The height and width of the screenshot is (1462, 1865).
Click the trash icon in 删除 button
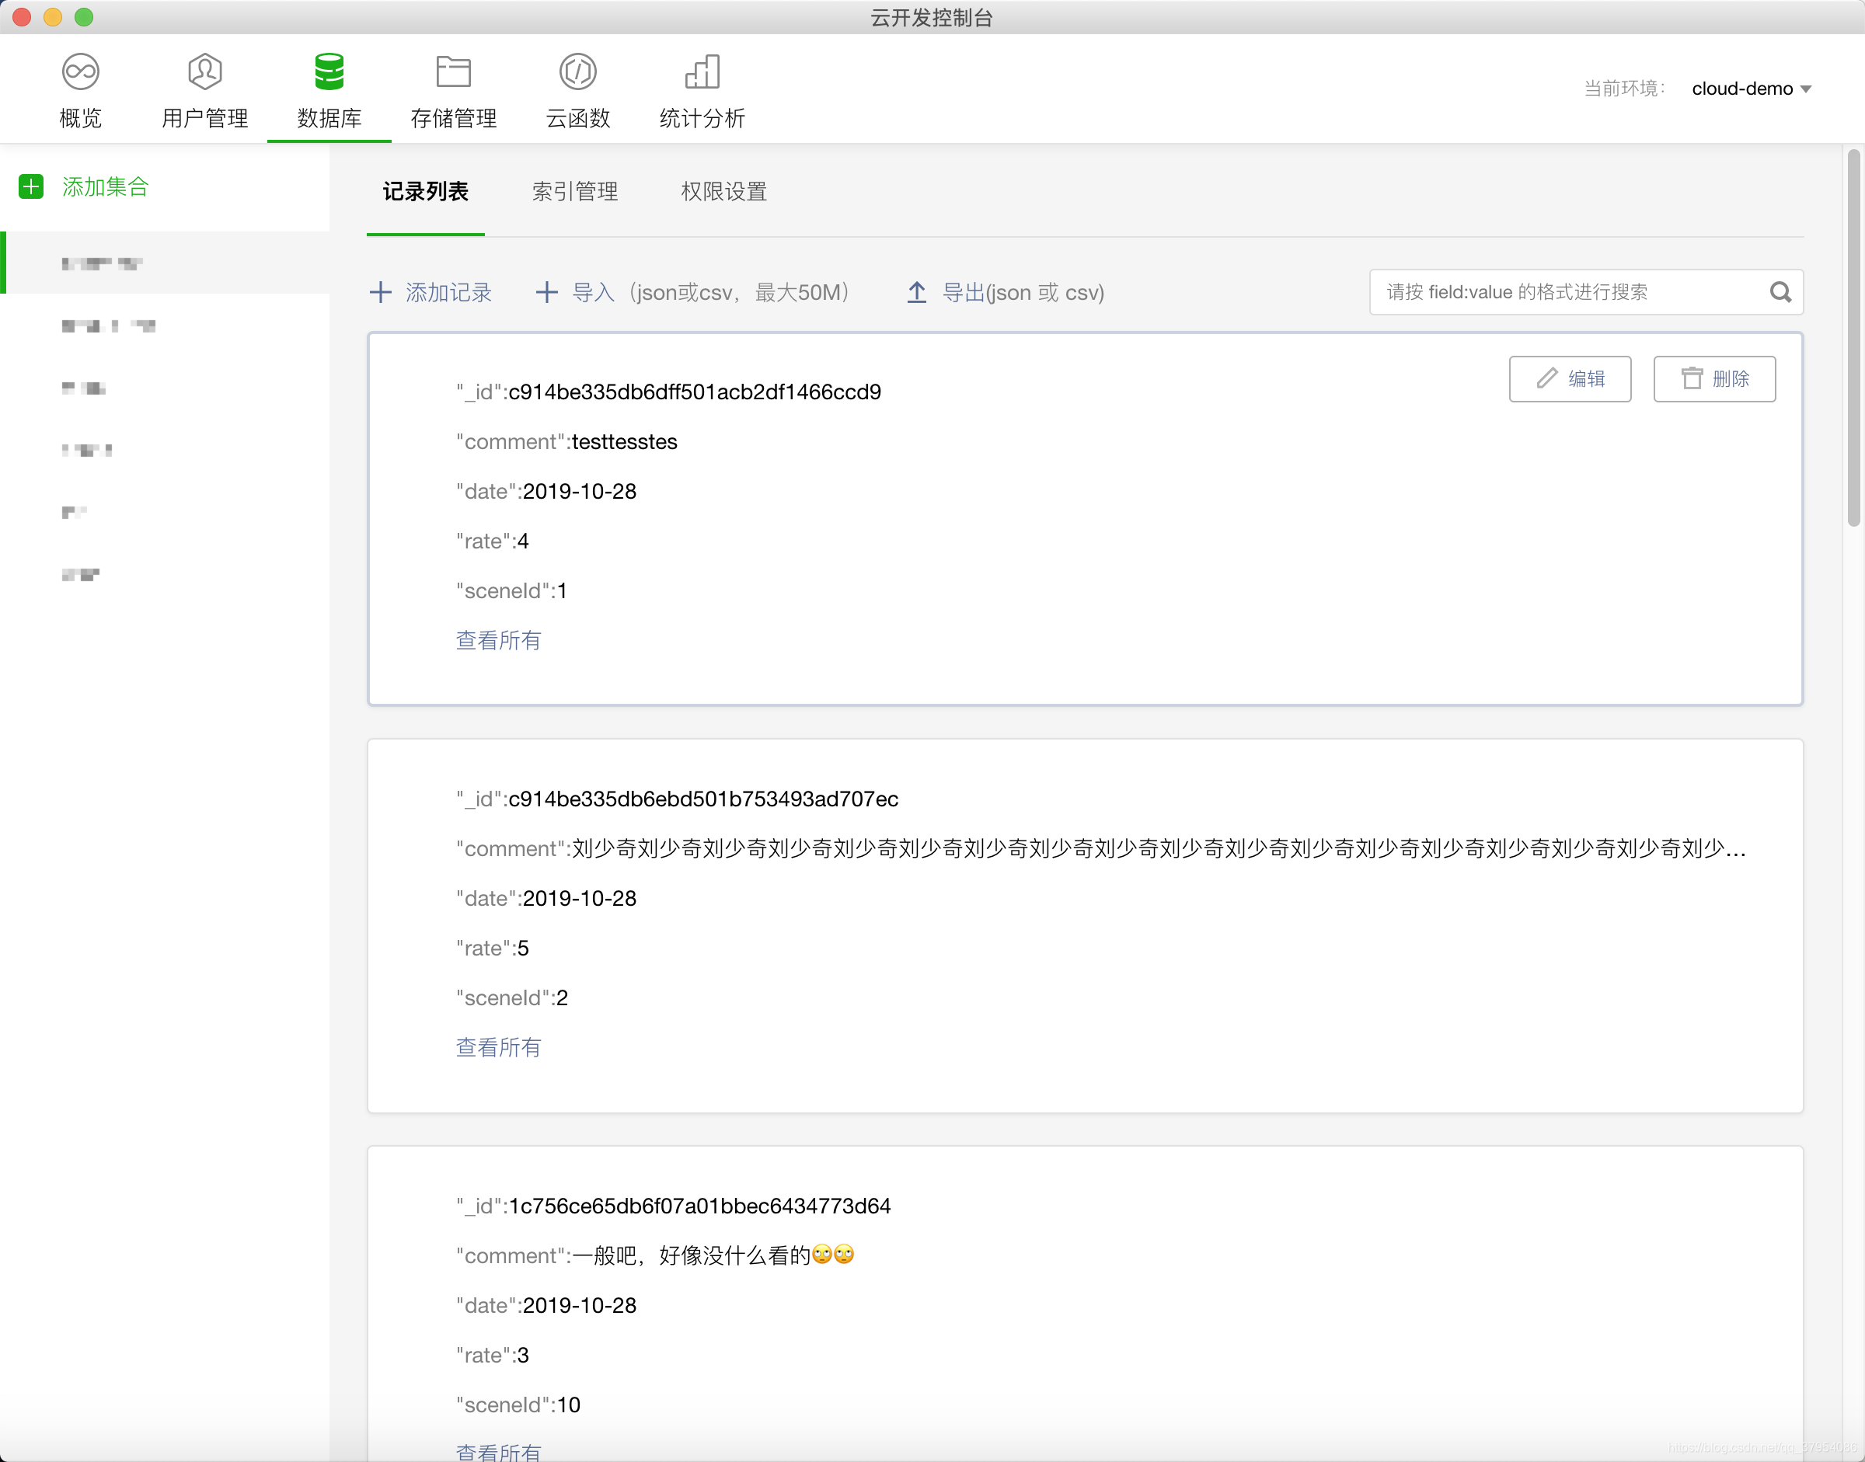pos(1692,378)
